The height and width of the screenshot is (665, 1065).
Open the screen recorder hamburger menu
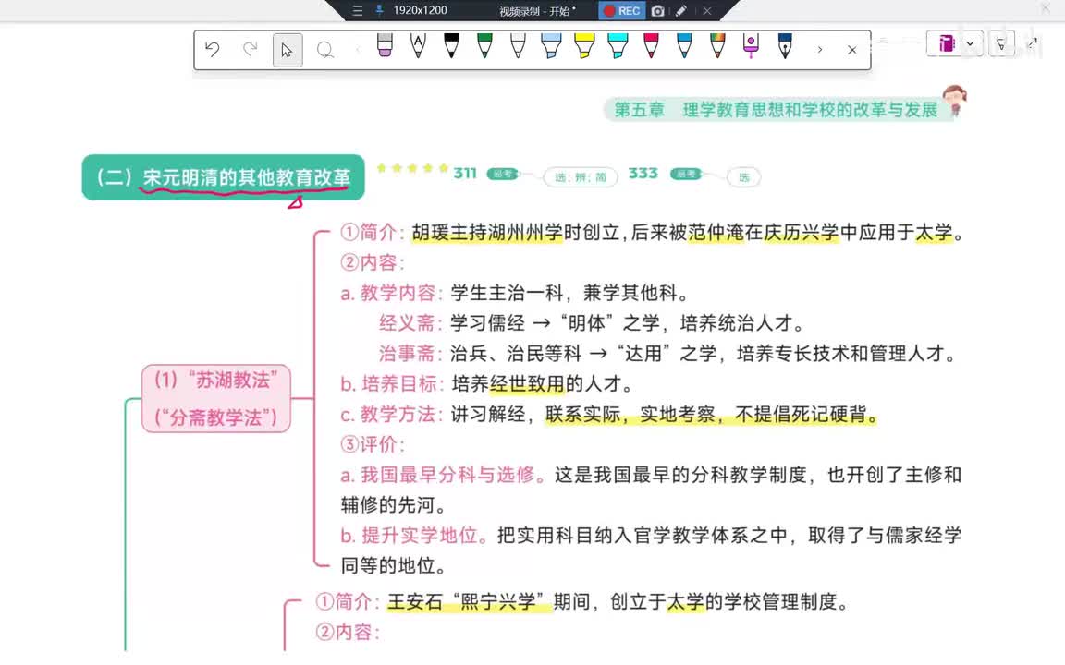[x=357, y=11]
